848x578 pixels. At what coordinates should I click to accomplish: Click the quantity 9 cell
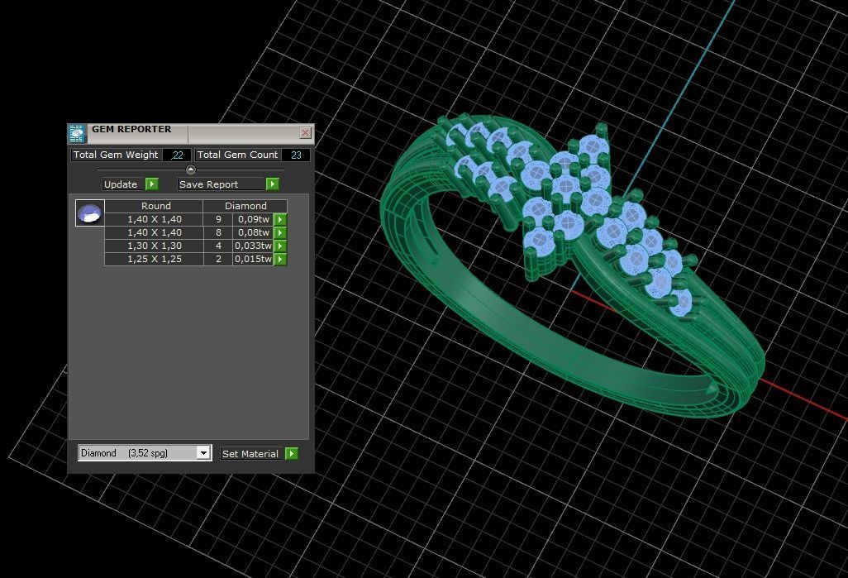click(218, 219)
